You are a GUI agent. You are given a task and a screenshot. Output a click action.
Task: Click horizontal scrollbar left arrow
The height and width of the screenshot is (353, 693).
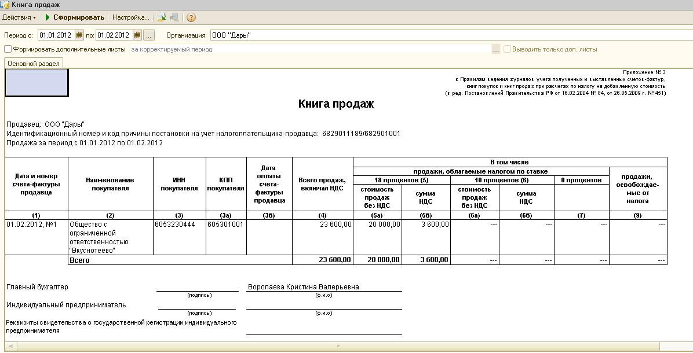(10, 347)
